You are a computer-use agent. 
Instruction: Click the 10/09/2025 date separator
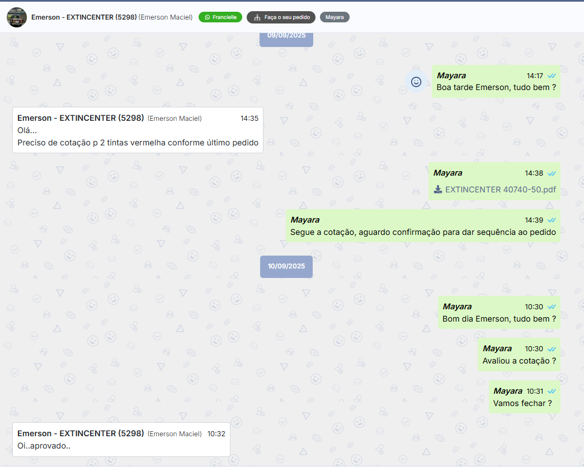point(286,266)
